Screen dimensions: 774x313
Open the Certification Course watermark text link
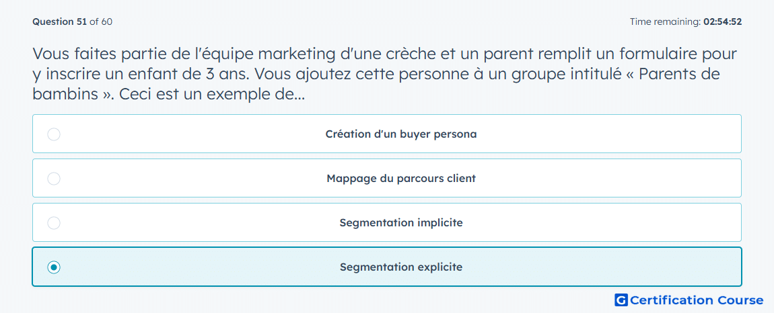(x=697, y=300)
